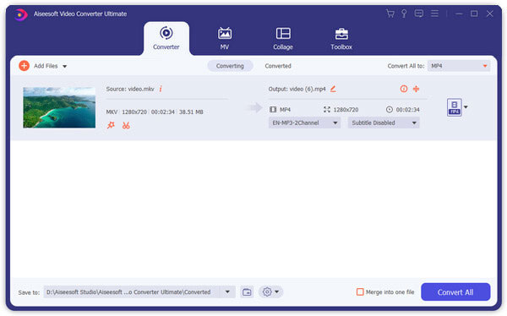Viewport: 507px width, 316px height.
Task: Open the EN-MP3-2Channel audio dropdown
Action: [x=304, y=123]
